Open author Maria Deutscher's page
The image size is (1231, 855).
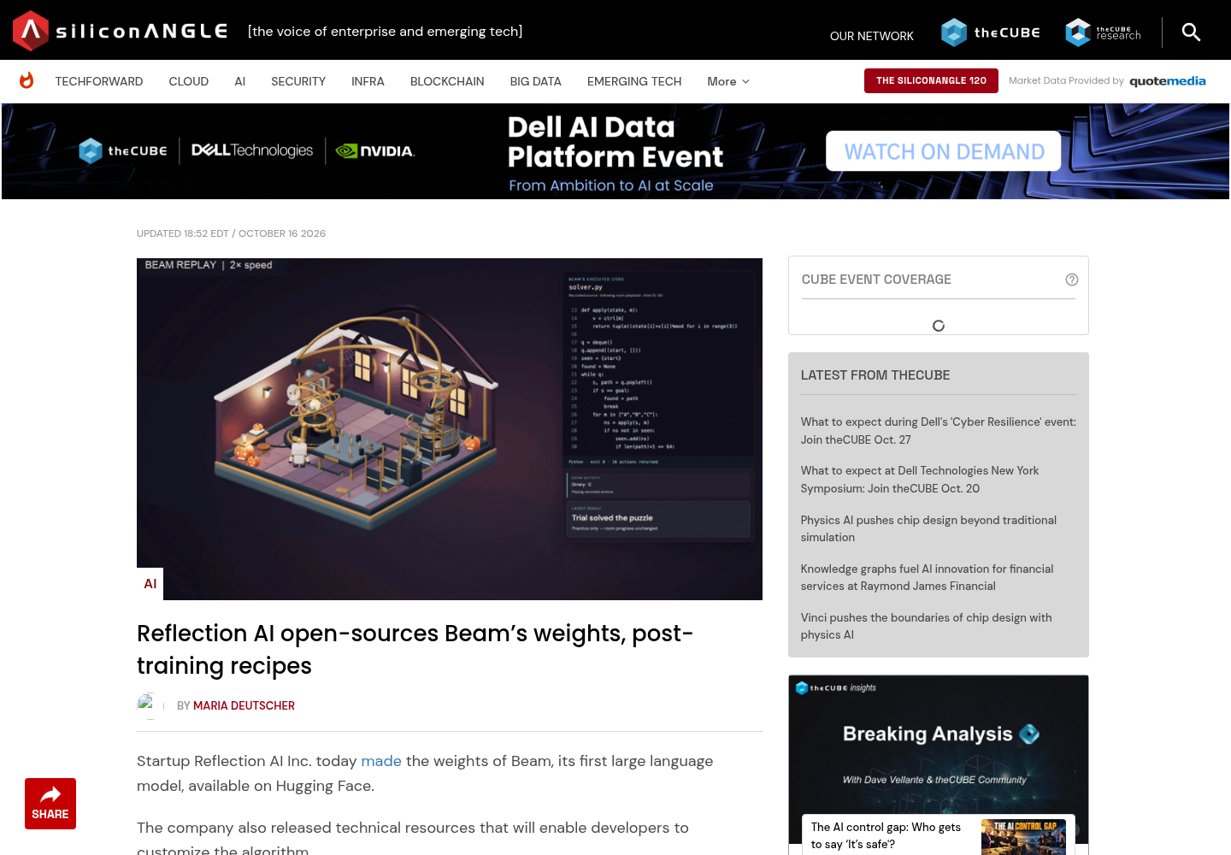click(x=244, y=705)
